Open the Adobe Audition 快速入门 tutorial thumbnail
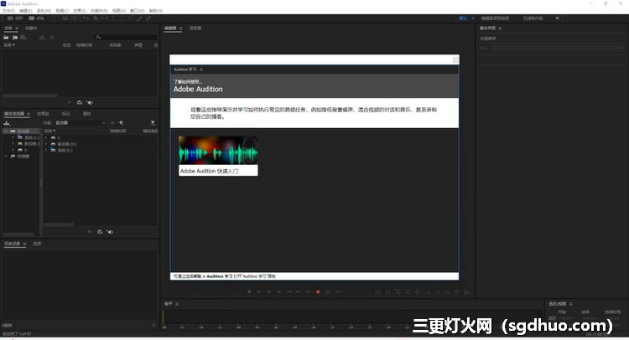 [x=218, y=156]
